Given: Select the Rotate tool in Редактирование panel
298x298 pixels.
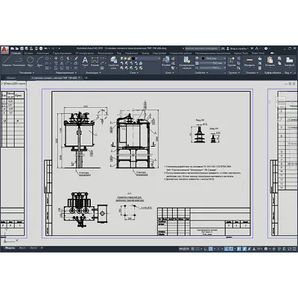Looking at the screenshot, I should pos(62,58).
